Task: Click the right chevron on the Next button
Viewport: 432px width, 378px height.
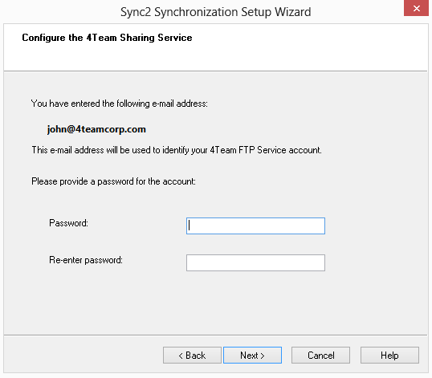Action: (263, 356)
